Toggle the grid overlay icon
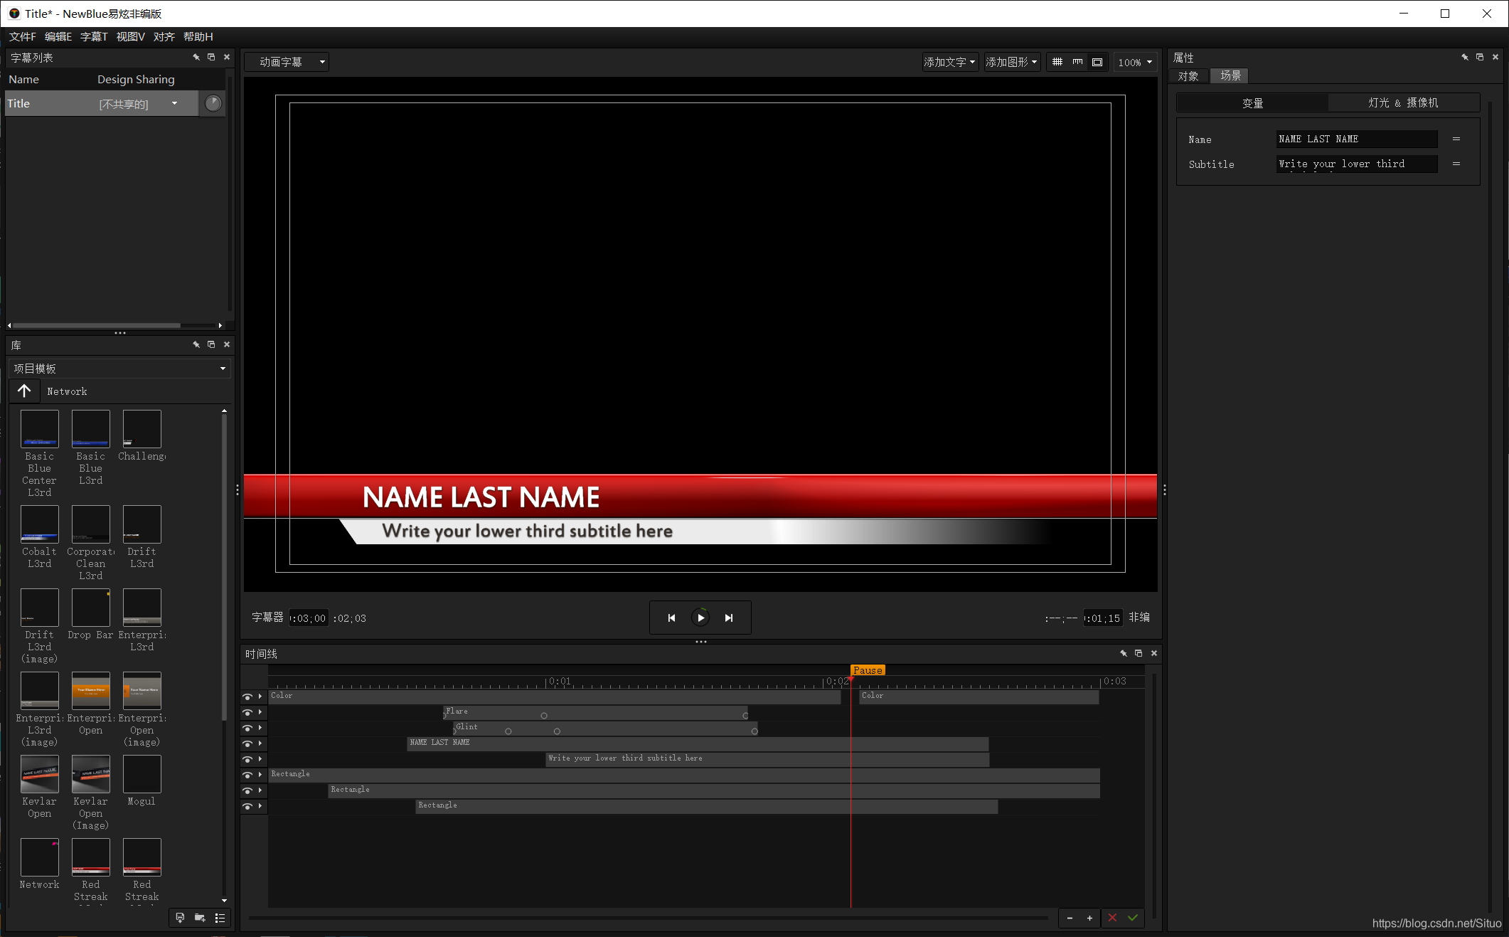The image size is (1509, 937). click(1057, 62)
